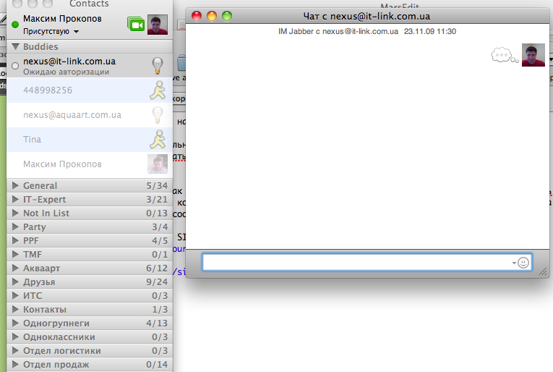This screenshot has height=372, width=553.
Task: Click the Jabber lightbulb icon beside nexus@it-link.com.ua
Action: pyautogui.click(x=158, y=66)
